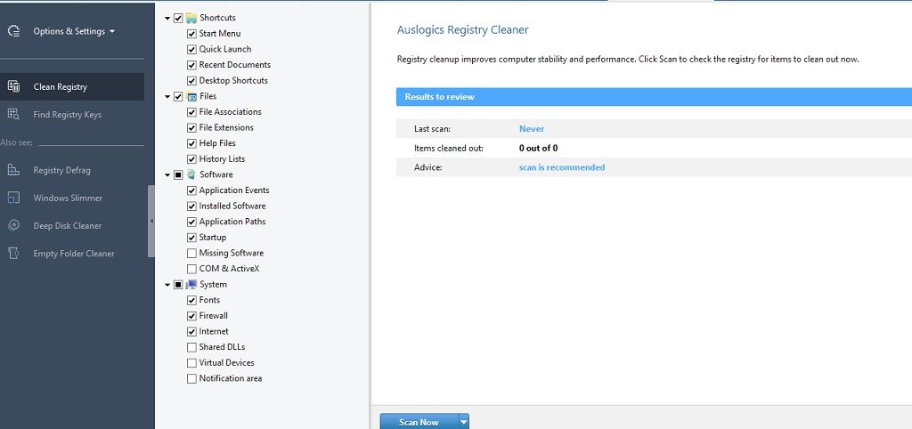This screenshot has width=912, height=429.
Task: Click the Shortcuts folder icon
Action: point(191,18)
